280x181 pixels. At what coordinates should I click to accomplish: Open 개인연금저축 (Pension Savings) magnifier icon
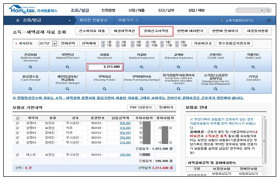[x=68, y=89]
